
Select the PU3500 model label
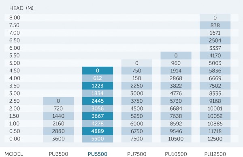[58, 154]
